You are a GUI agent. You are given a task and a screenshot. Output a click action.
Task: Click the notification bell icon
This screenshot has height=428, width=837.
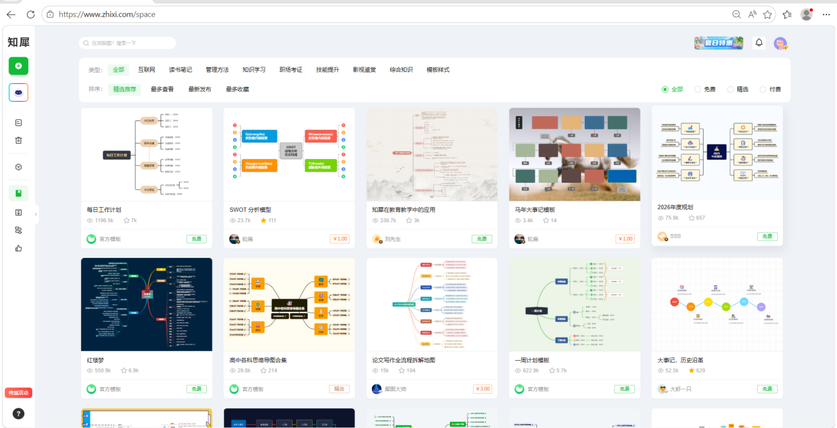(759, 43)
